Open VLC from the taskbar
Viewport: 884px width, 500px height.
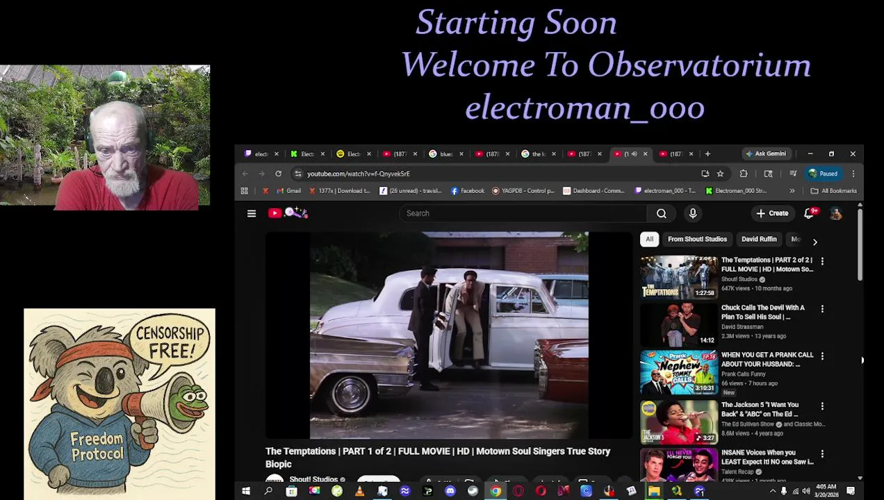(x=359, y=491)
